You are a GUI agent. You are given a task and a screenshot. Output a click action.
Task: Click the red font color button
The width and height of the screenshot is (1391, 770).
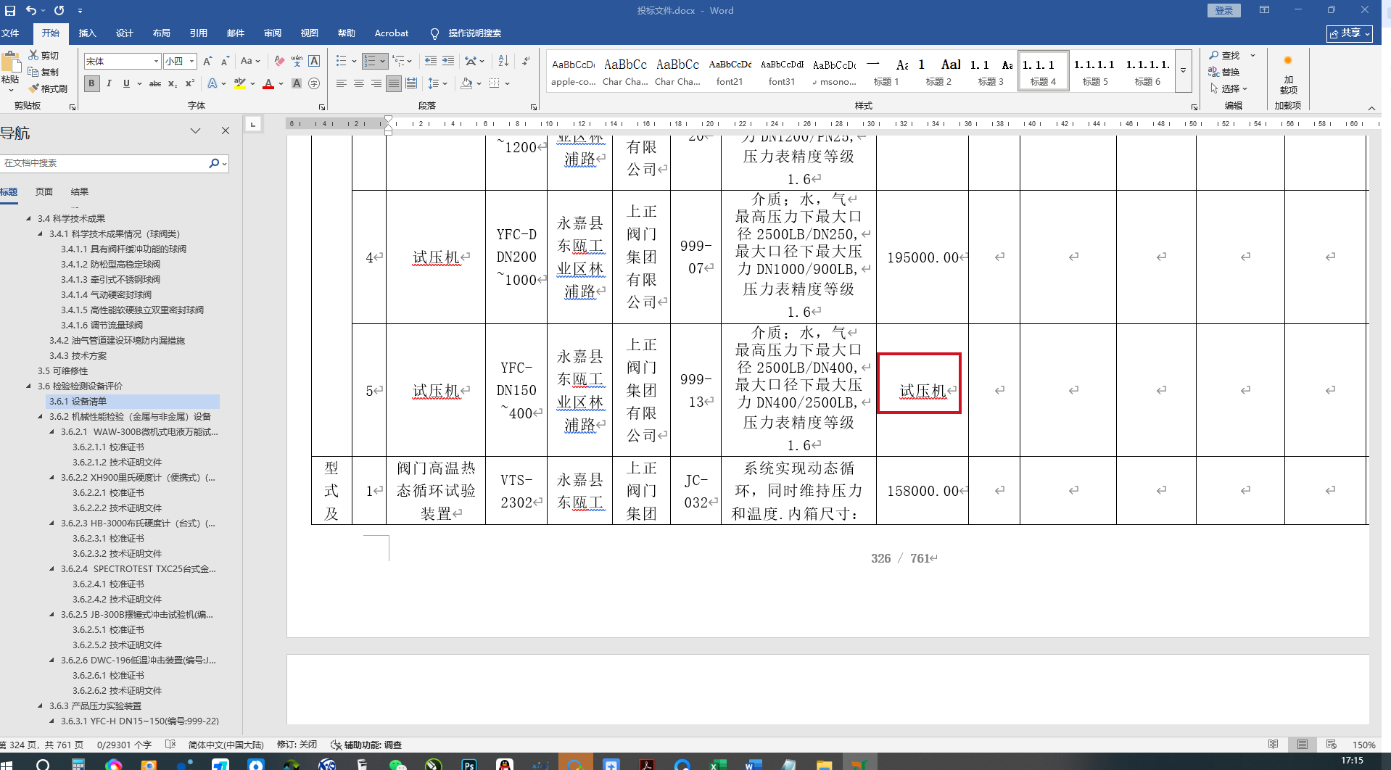(x=268, y=84)
